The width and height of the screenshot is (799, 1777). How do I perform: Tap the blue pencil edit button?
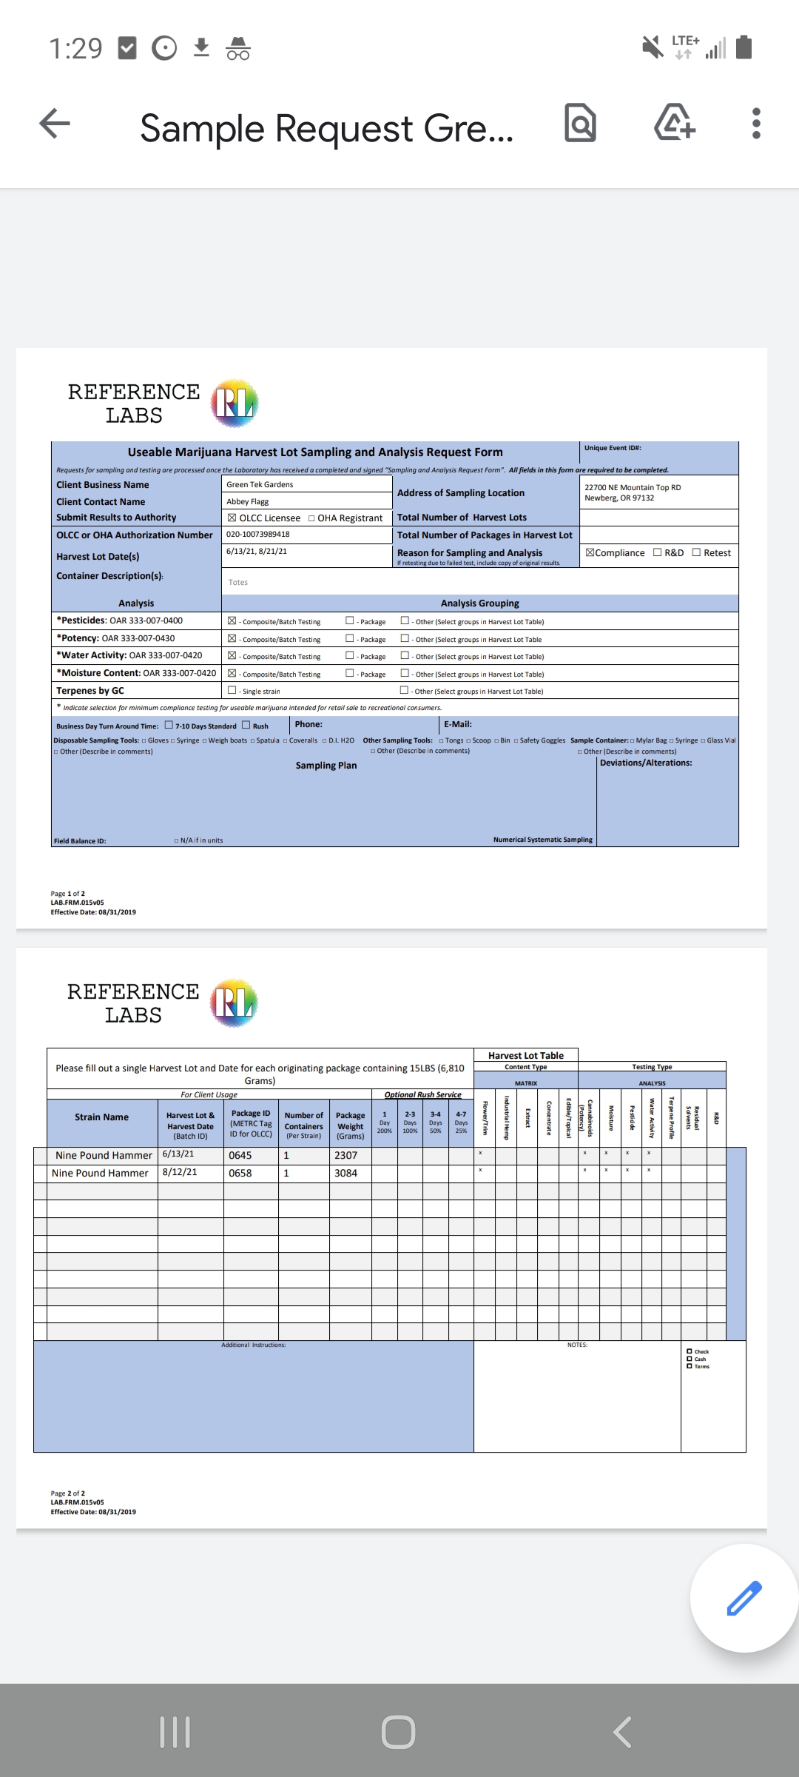[x=744, y=1598]
